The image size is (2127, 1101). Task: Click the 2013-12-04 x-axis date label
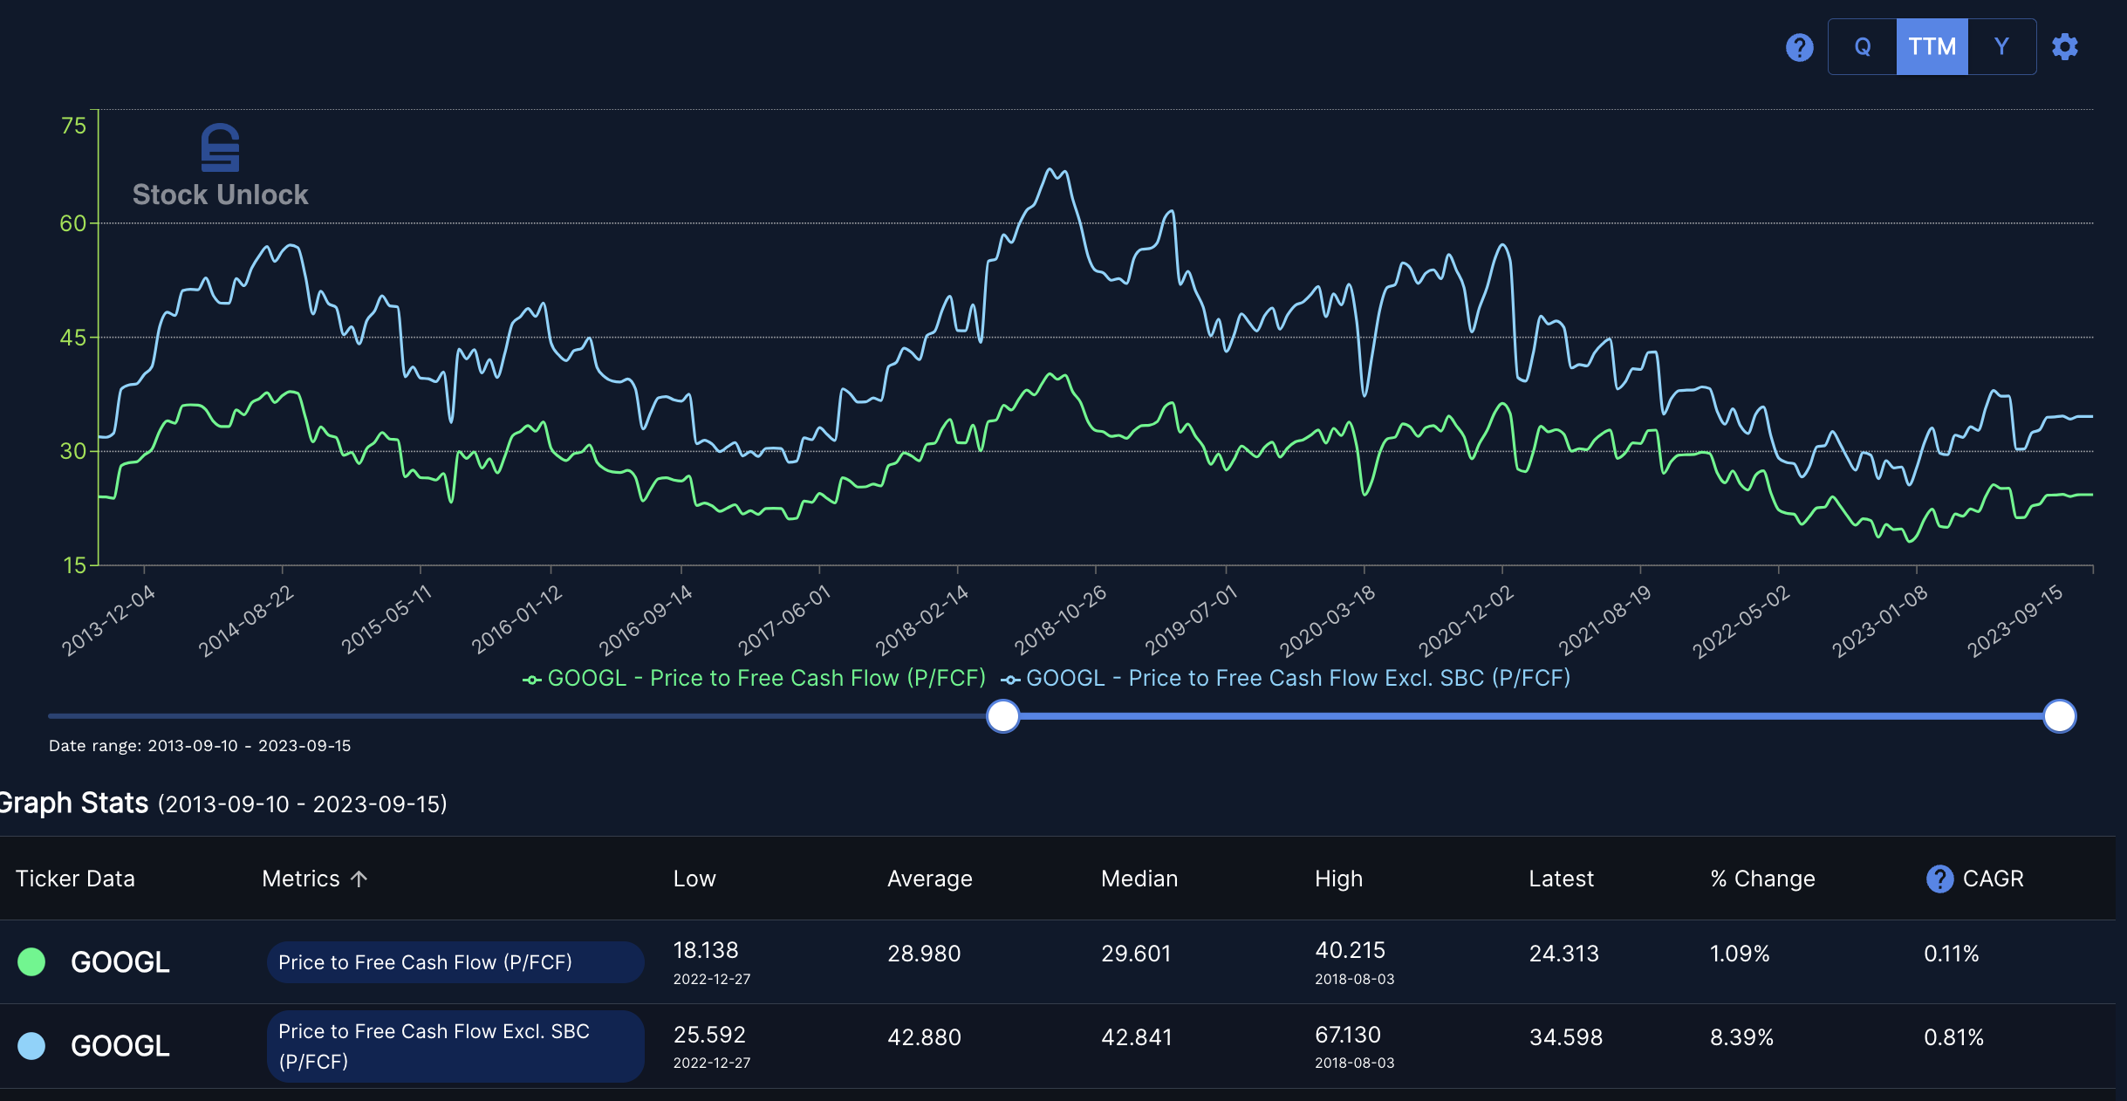[x=108, y=620]
